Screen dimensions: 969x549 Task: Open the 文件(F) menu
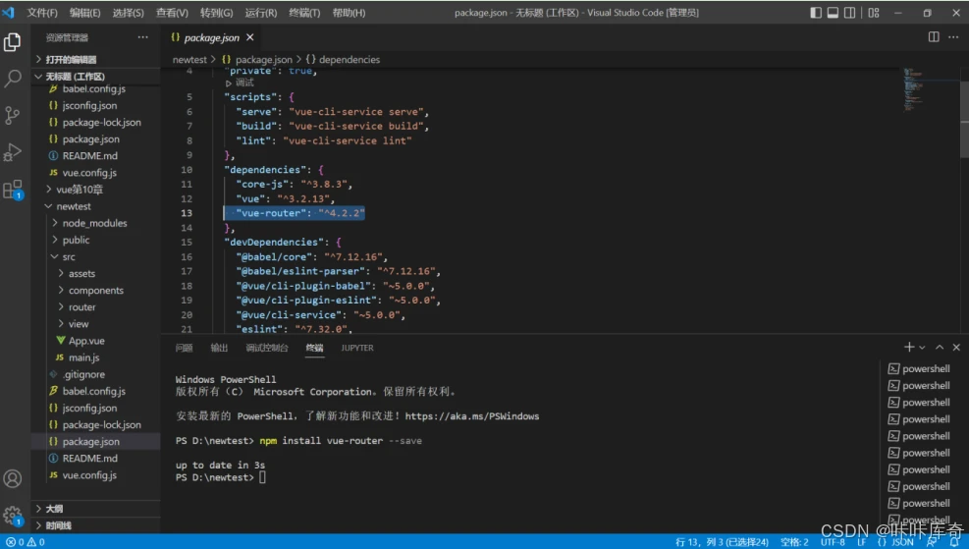[x=42, y=13]
